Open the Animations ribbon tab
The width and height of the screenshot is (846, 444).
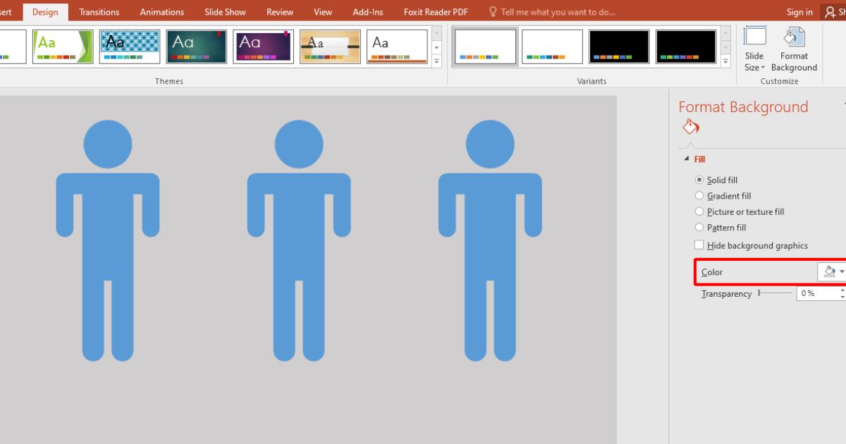tap(162, 12)
